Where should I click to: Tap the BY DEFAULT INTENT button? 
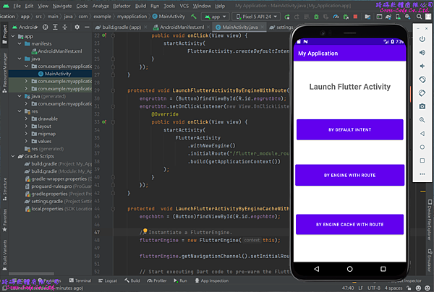pos(349,130)
